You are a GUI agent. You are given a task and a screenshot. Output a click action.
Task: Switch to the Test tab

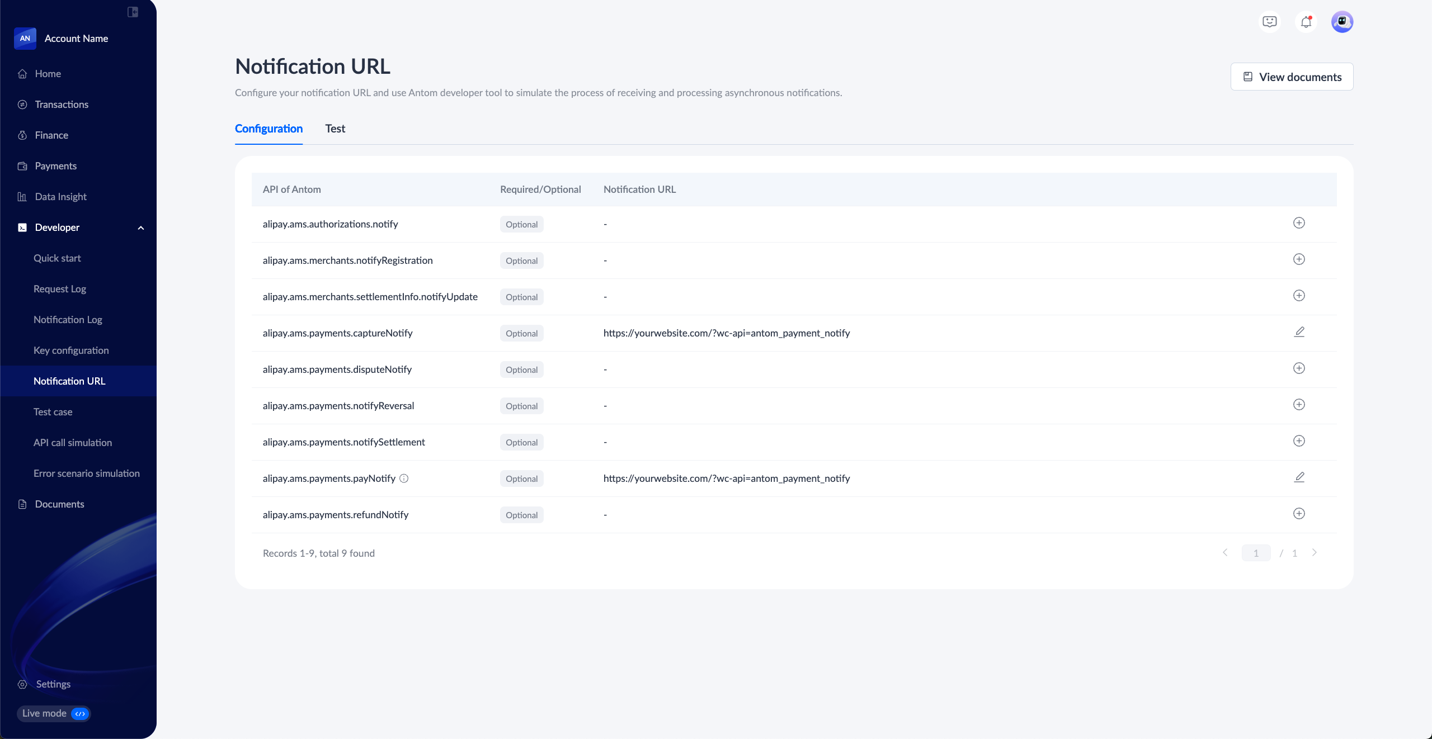335,129
